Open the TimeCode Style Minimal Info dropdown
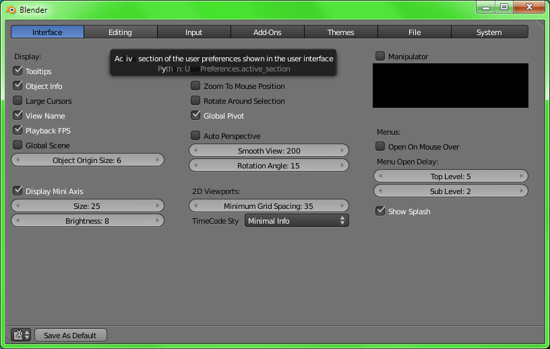The height and width of the screenshot is (349, 550). (x=297, y=220)
